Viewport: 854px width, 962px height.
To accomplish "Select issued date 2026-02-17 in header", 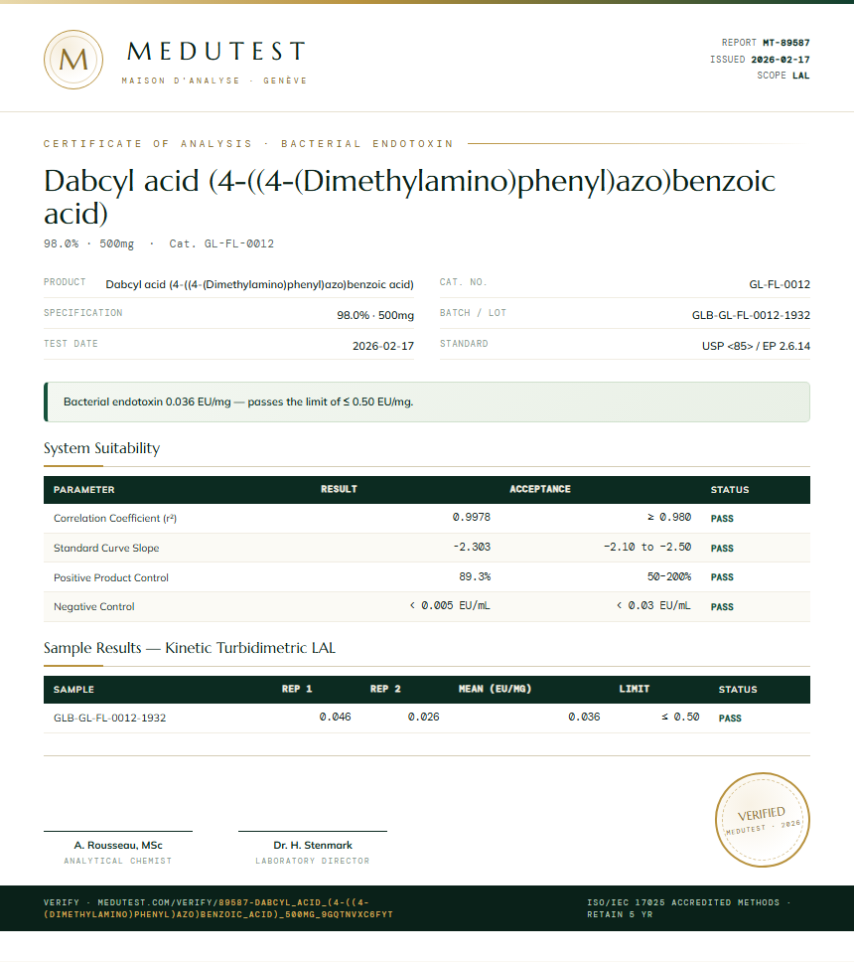I will [x=780, y=60].
